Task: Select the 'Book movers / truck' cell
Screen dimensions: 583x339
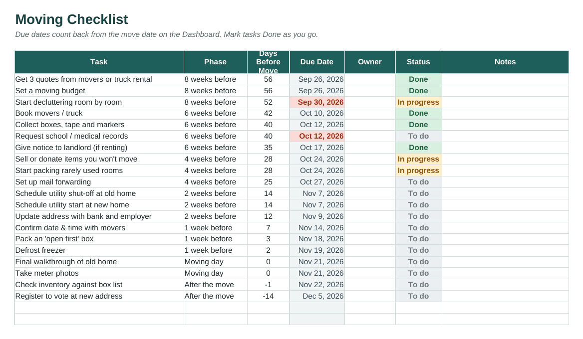Action: (x=99, y=113)
